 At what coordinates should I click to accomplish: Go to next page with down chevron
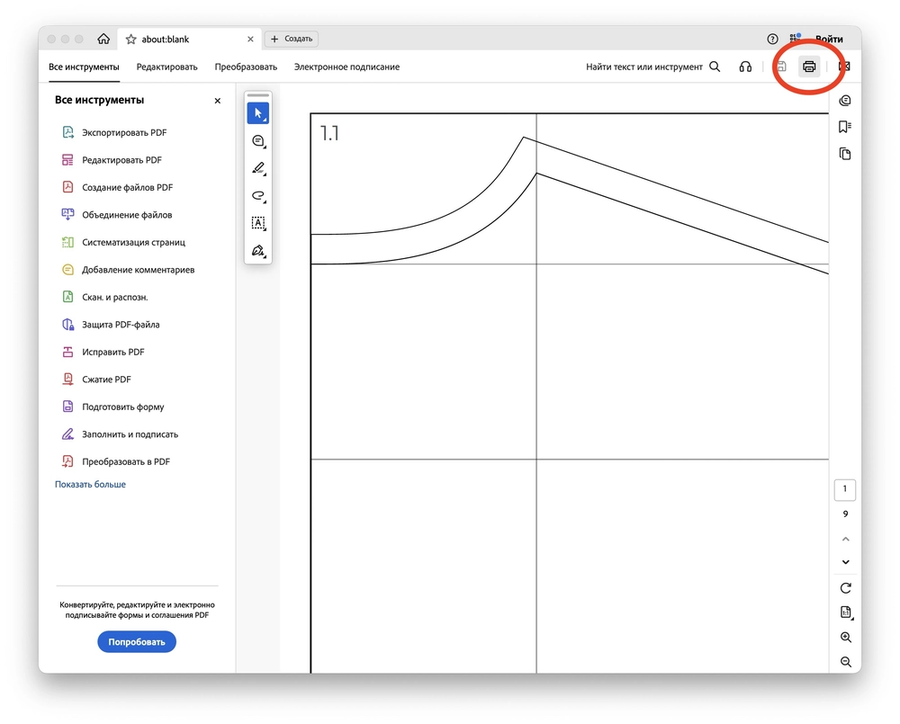845,562
